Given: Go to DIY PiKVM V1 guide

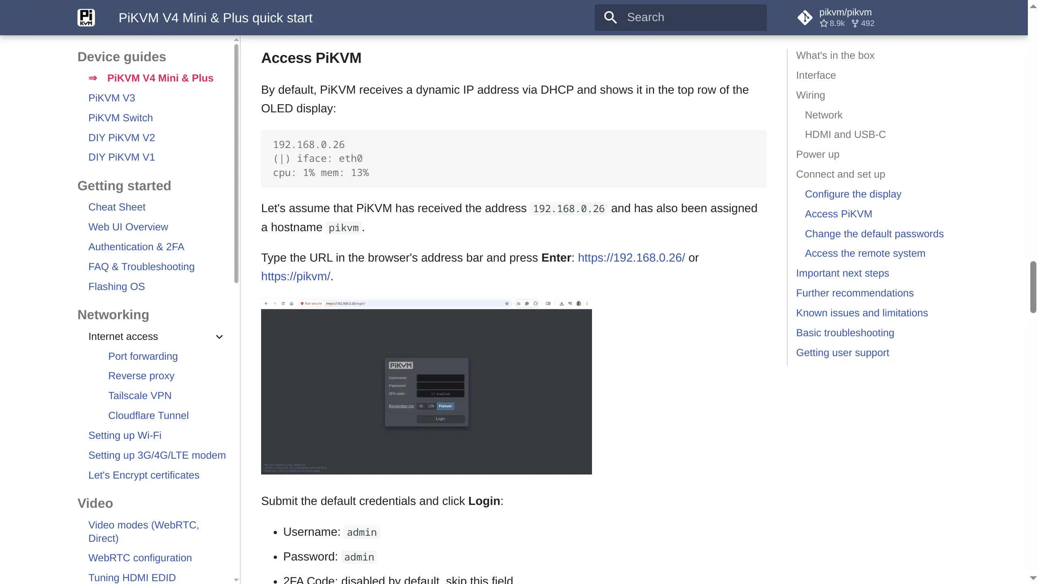Looking at the screenshot, I should [122, 157].
